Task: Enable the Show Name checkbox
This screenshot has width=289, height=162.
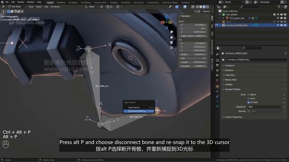Action: (x=249, y=94)
